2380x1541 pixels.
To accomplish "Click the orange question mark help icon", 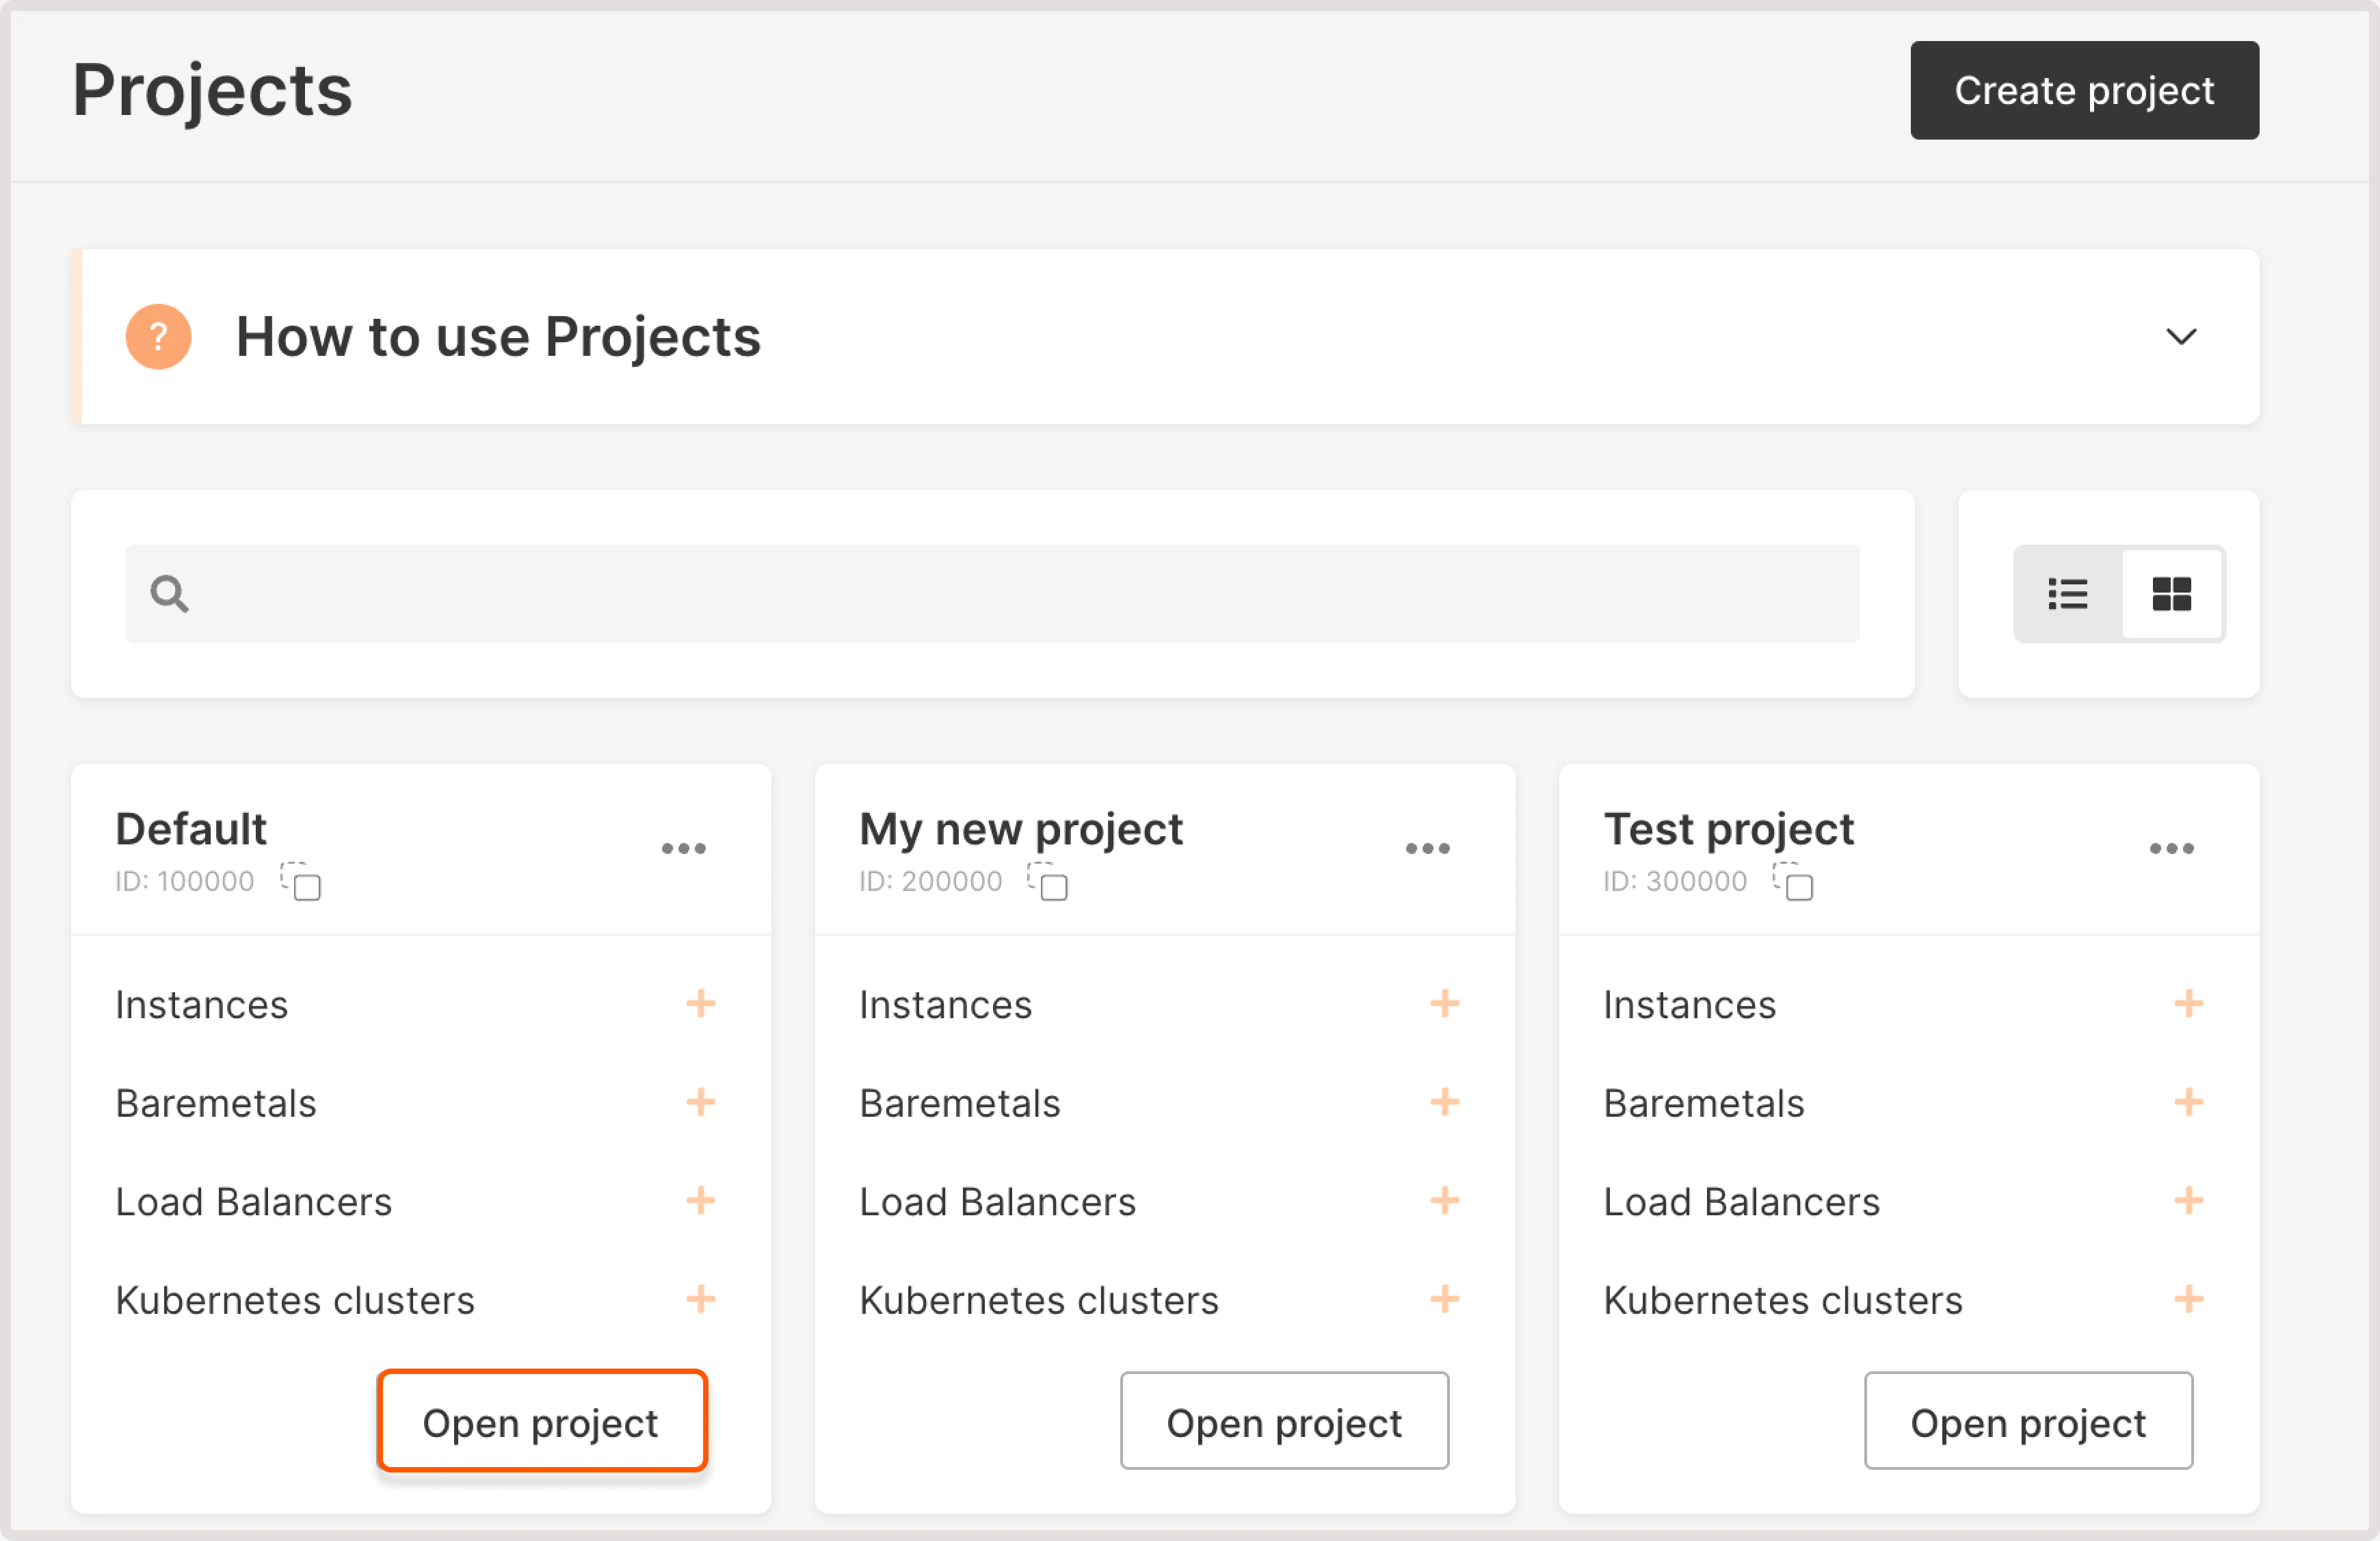I will click(158, 336).
